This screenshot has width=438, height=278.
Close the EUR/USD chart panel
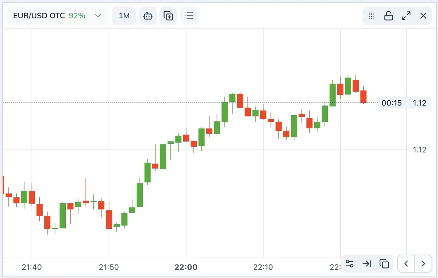(423, 16)
